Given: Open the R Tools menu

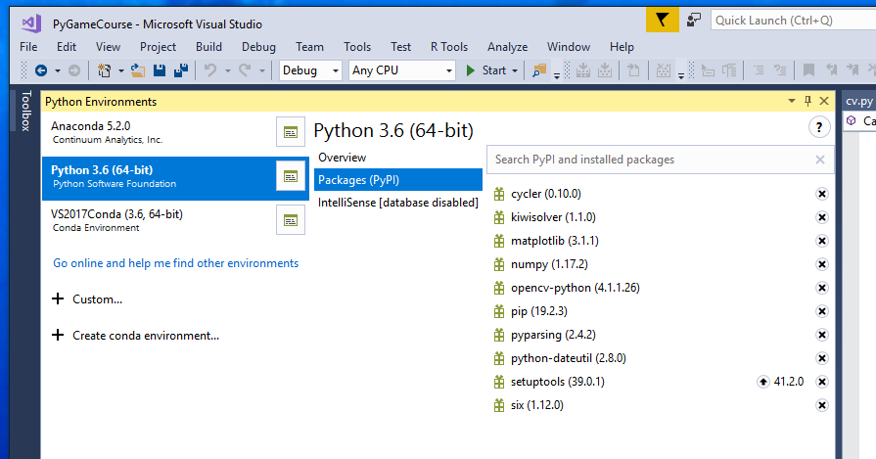Looking at the screenshot, I should coord(449,47).
